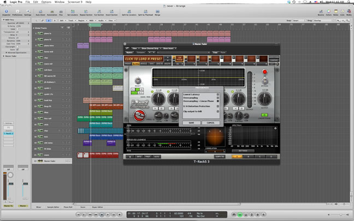Click the link icon in arrange toolbar

42,21
